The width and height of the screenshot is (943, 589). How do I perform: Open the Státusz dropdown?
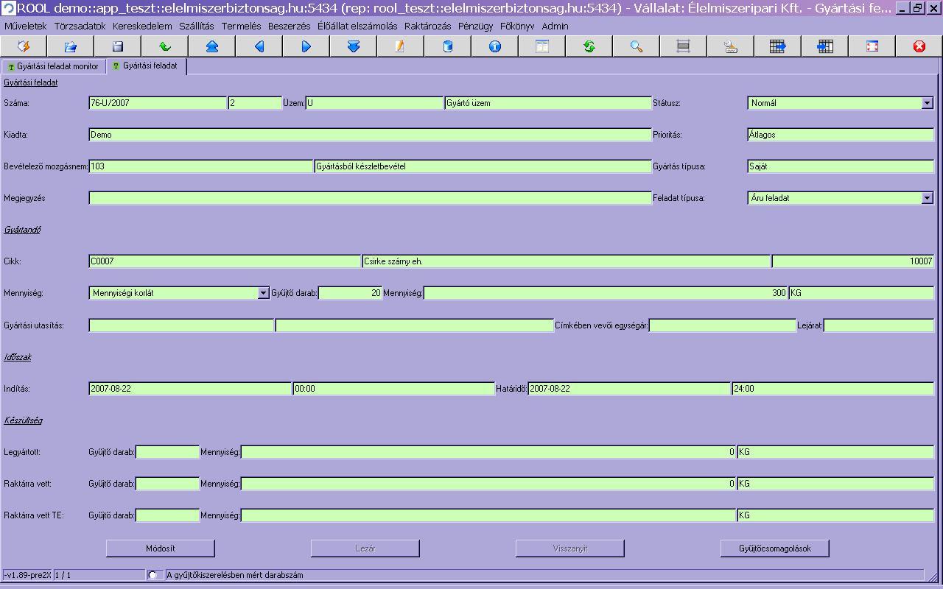927,103
